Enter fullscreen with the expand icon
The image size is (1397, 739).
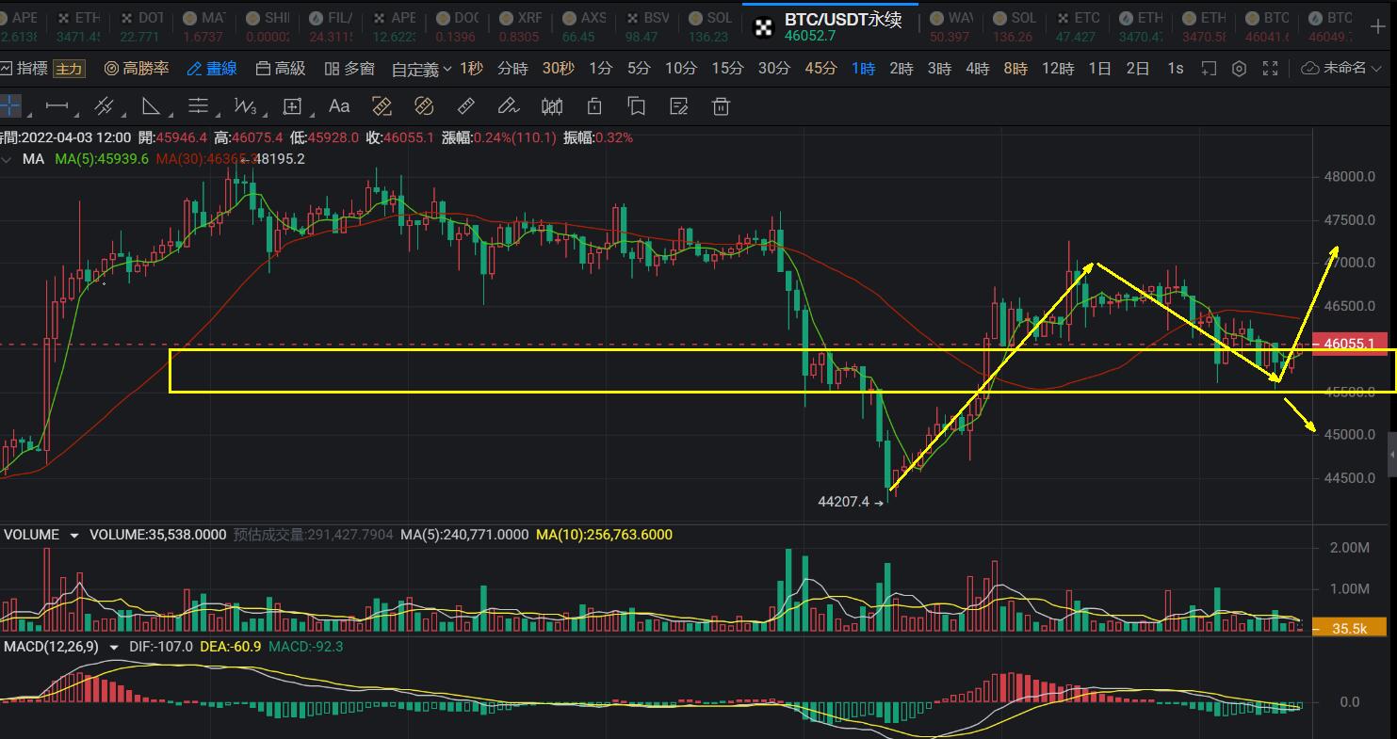pyautogui.click(x=1271, y=69)
